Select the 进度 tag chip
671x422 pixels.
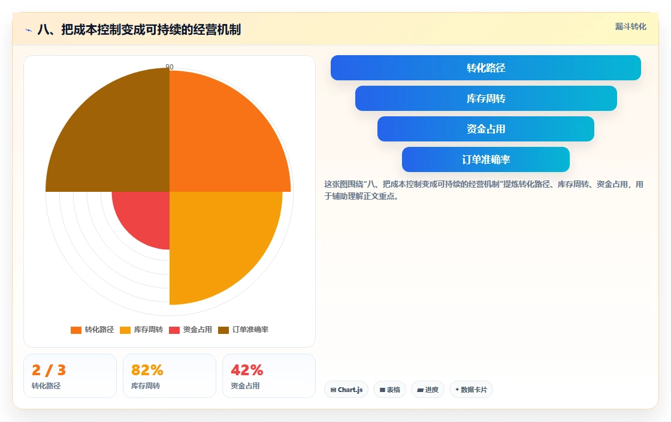(428, 390)
